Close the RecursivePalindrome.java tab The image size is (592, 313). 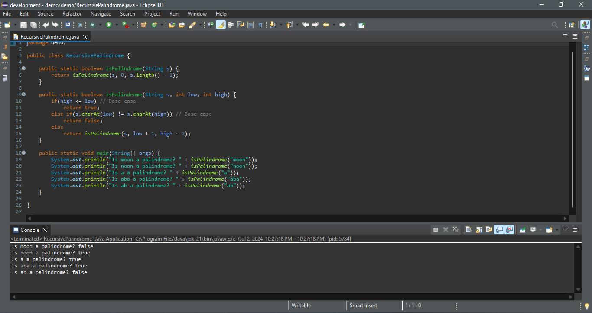(85, 37)
